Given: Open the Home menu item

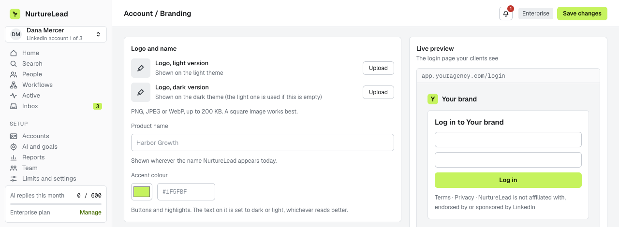Looking at the screenshot, I should pos(56,53).
